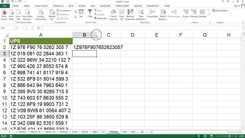Switch to REVIEW tab
The height and width of the screenshot is (138, 245).
point(82,6)
